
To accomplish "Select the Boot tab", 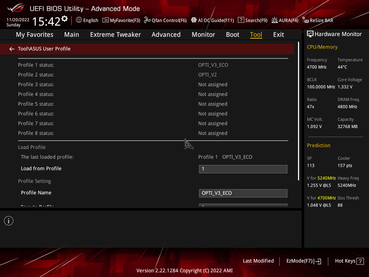I will tap(232, 35).
